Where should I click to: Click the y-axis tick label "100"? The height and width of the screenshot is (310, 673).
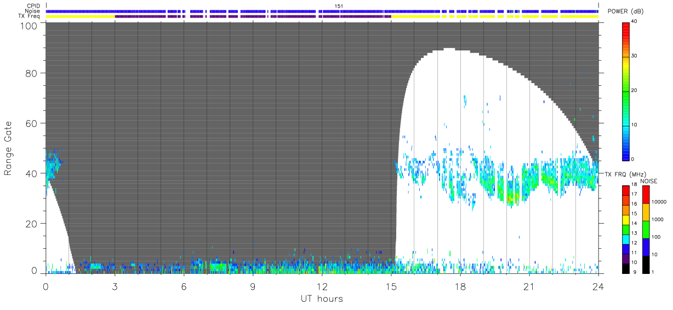(29, 25)
